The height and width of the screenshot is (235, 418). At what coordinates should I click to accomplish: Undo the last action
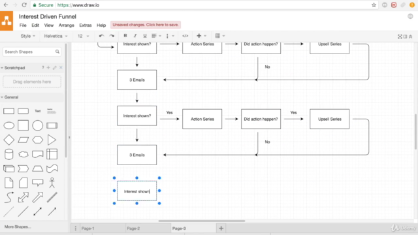pos(101,36)
